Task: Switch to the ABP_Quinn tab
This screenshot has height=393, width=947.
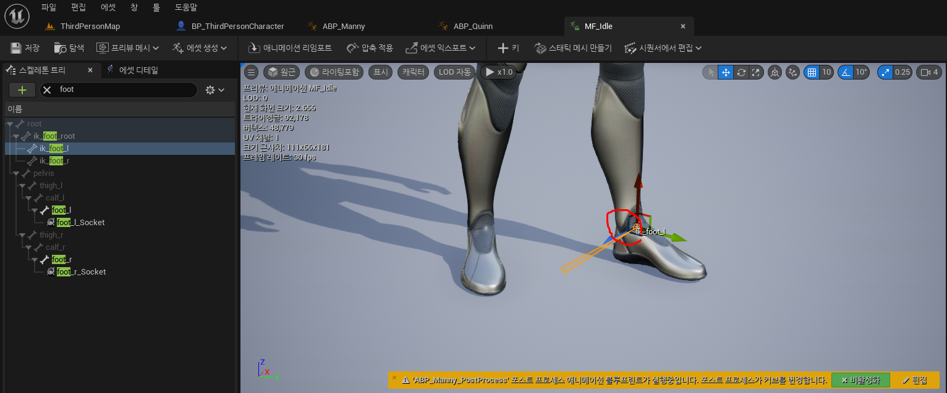Action: coord(473,27)
